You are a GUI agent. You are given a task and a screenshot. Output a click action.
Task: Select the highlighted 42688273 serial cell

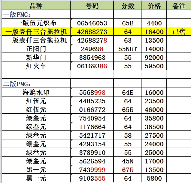pos(92,31)
